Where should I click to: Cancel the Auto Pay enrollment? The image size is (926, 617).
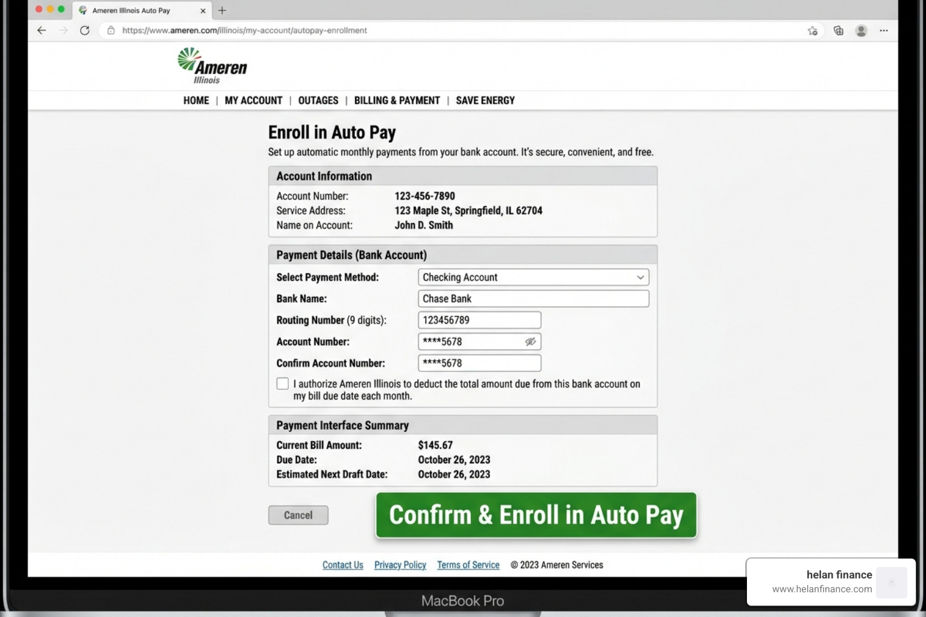tap(298, 515)
